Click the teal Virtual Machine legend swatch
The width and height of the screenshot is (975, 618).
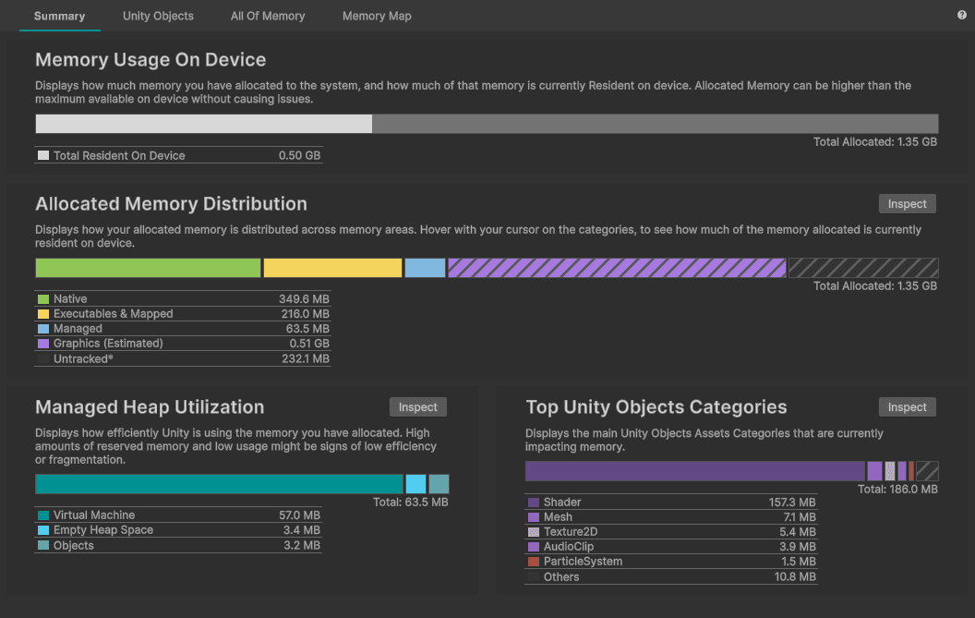(42, 515)
